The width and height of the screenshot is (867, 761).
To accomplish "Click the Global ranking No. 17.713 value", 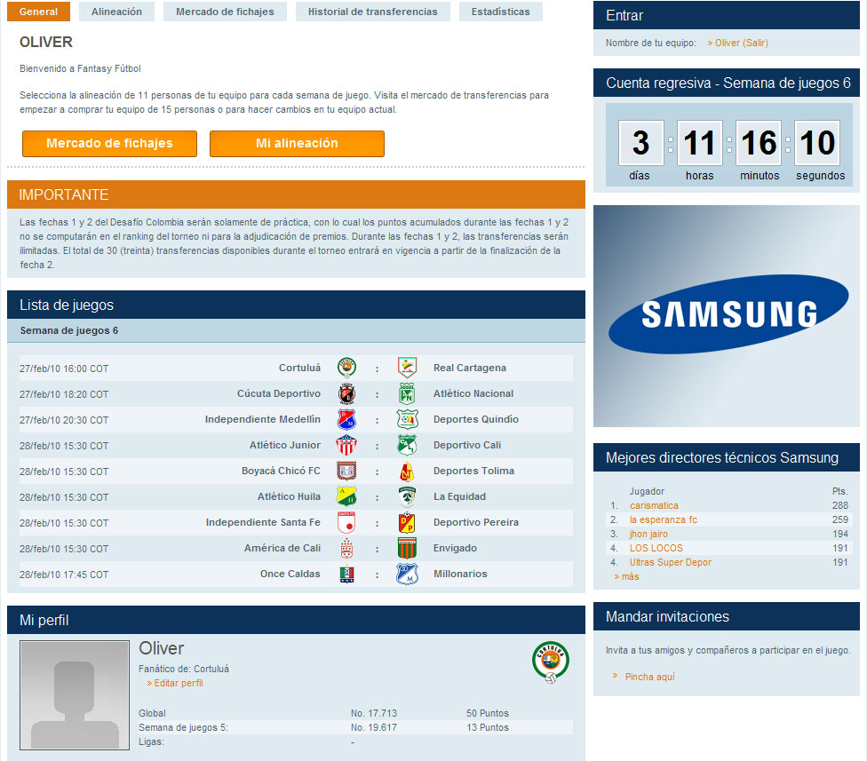I will [x=374, y=713].
